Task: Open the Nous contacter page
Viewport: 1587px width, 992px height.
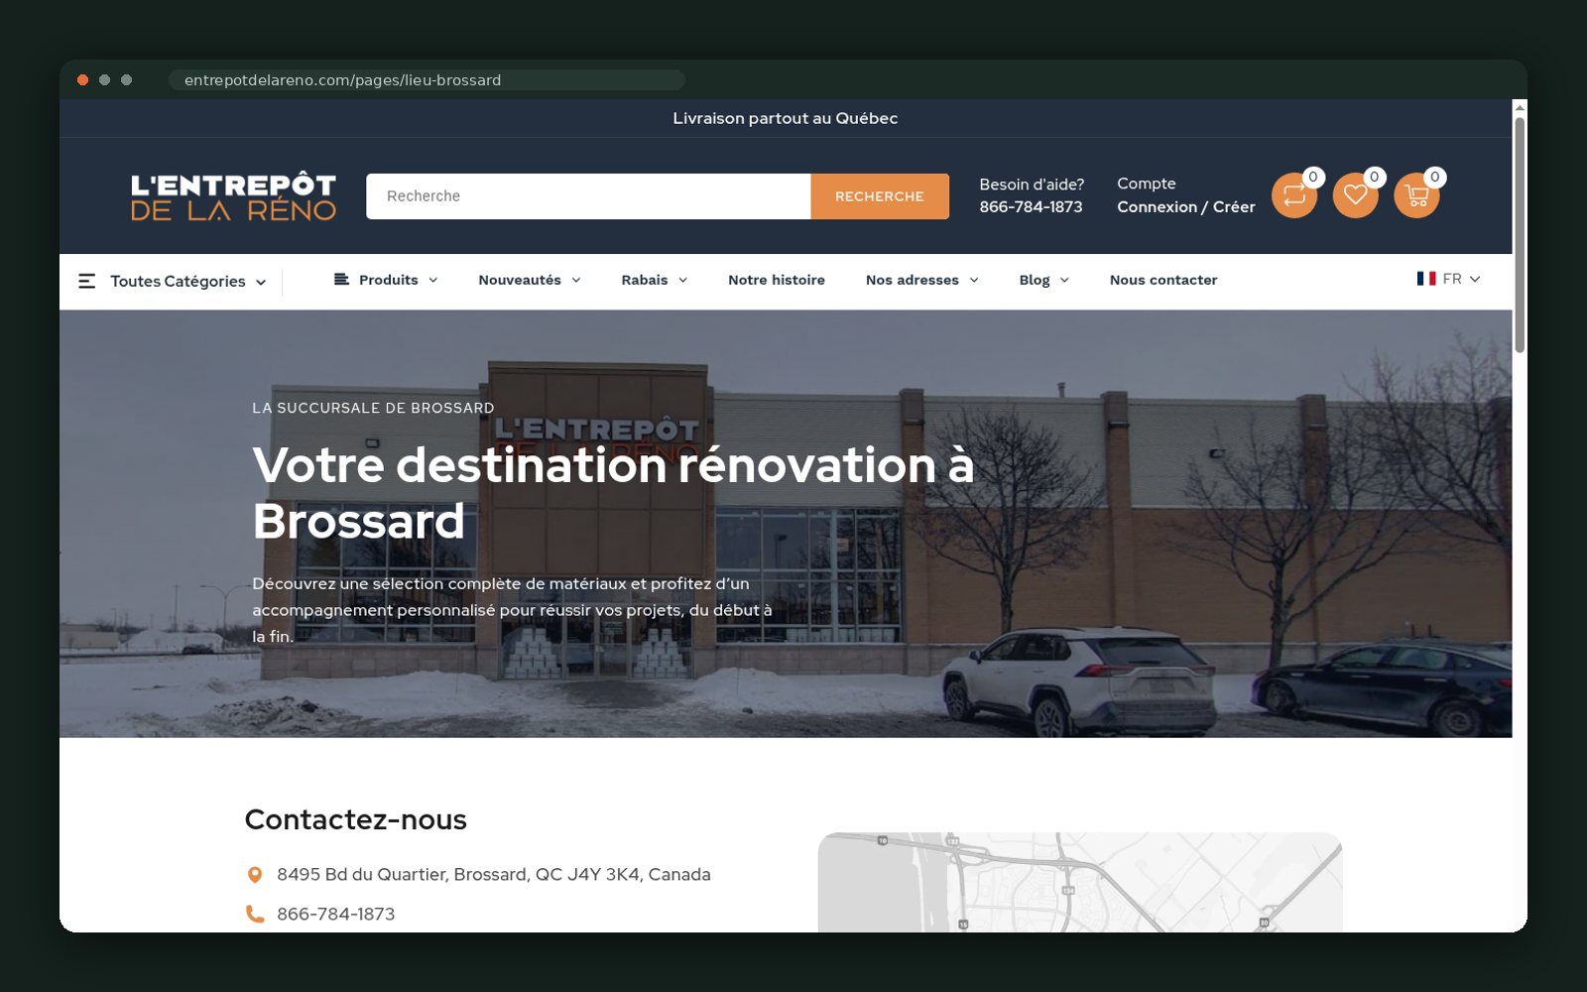Action: 1163,281
